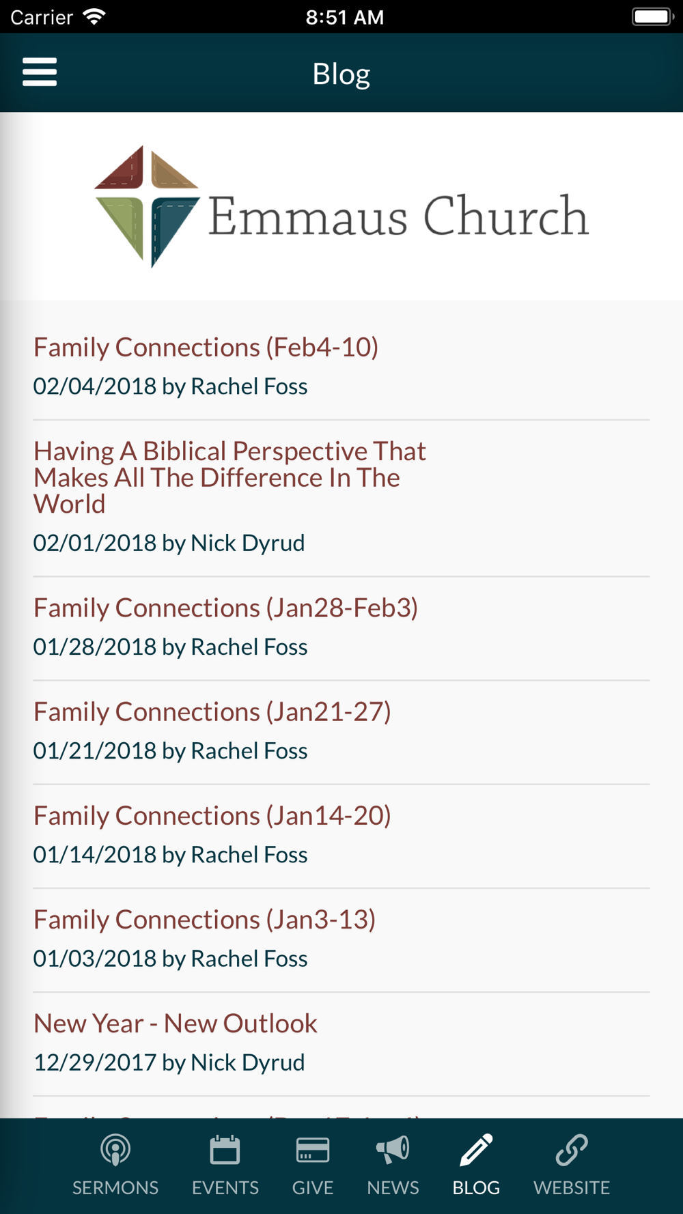Open Having A Biblical Perspective post
This screenshot has width=683, height=1214.
[229, 477]
